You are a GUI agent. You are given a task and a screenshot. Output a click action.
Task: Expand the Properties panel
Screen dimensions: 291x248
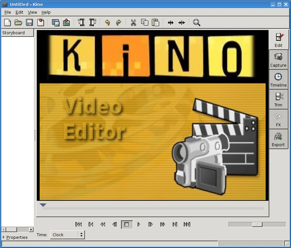(16, 237)
